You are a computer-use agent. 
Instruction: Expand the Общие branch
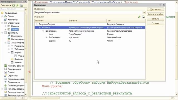2,16
